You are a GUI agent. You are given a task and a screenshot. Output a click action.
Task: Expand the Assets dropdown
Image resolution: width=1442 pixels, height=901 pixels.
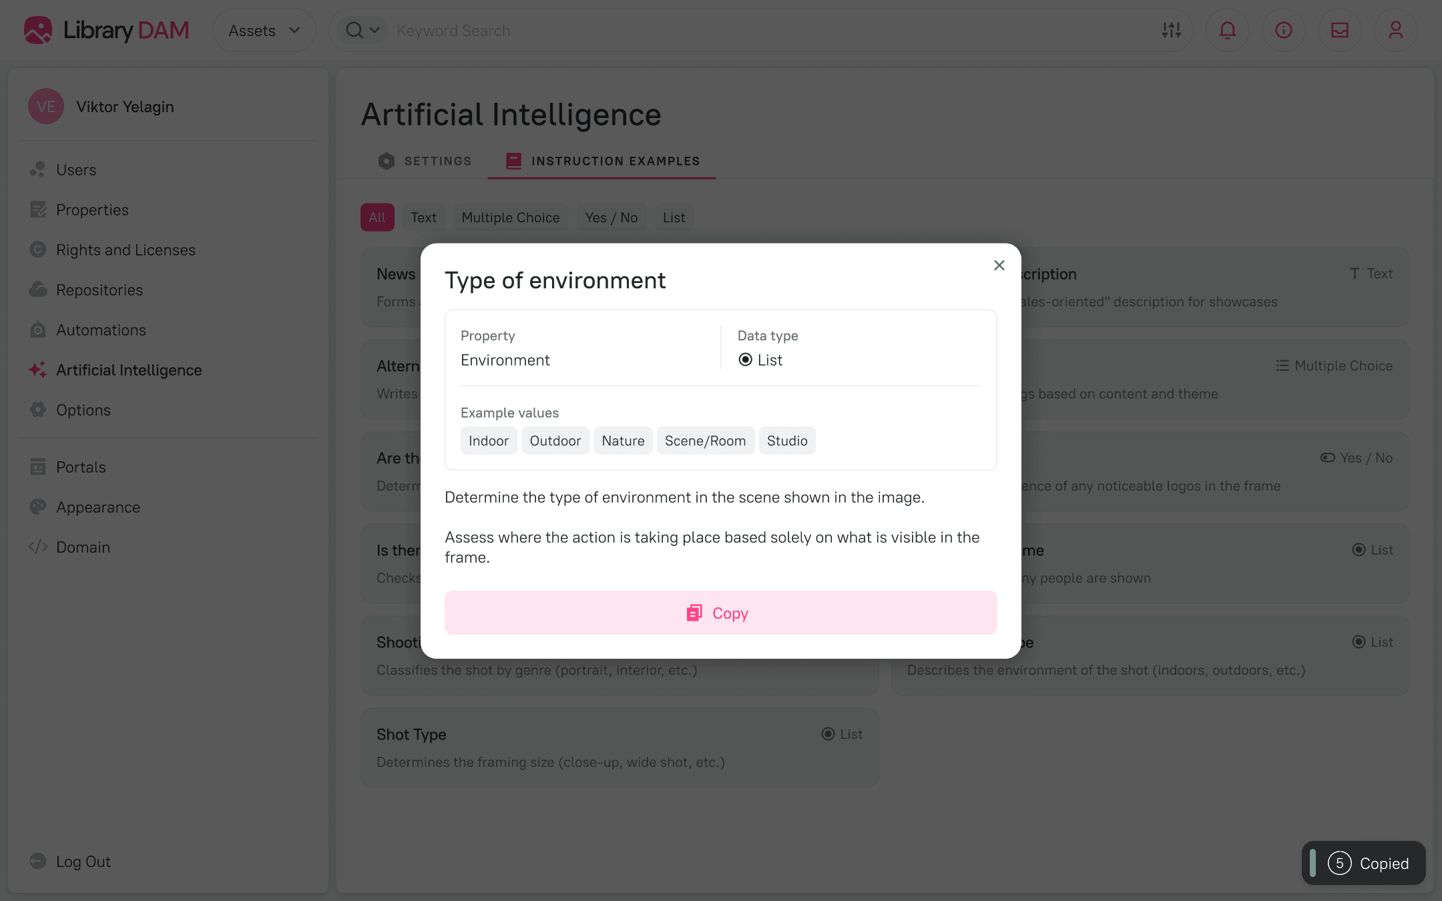tap(264, 31)
